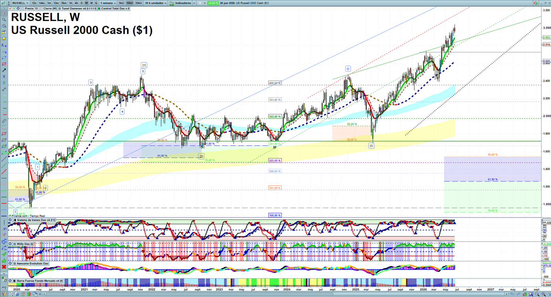The image size is (551, 297).
Task: Click the chart type icon before RUSSELL
Action: (x=3, y=3)
